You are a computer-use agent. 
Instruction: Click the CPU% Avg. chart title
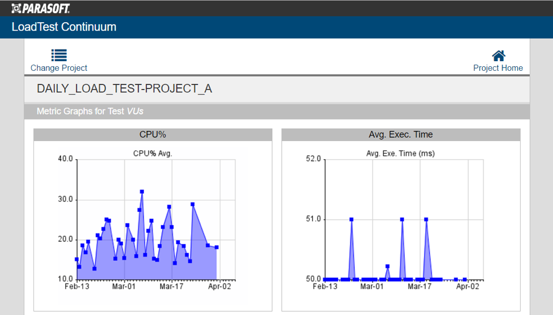(x=153, y=154)
